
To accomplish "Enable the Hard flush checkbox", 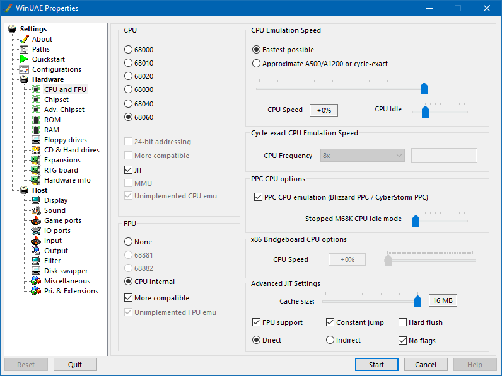I will coord(403,322).
